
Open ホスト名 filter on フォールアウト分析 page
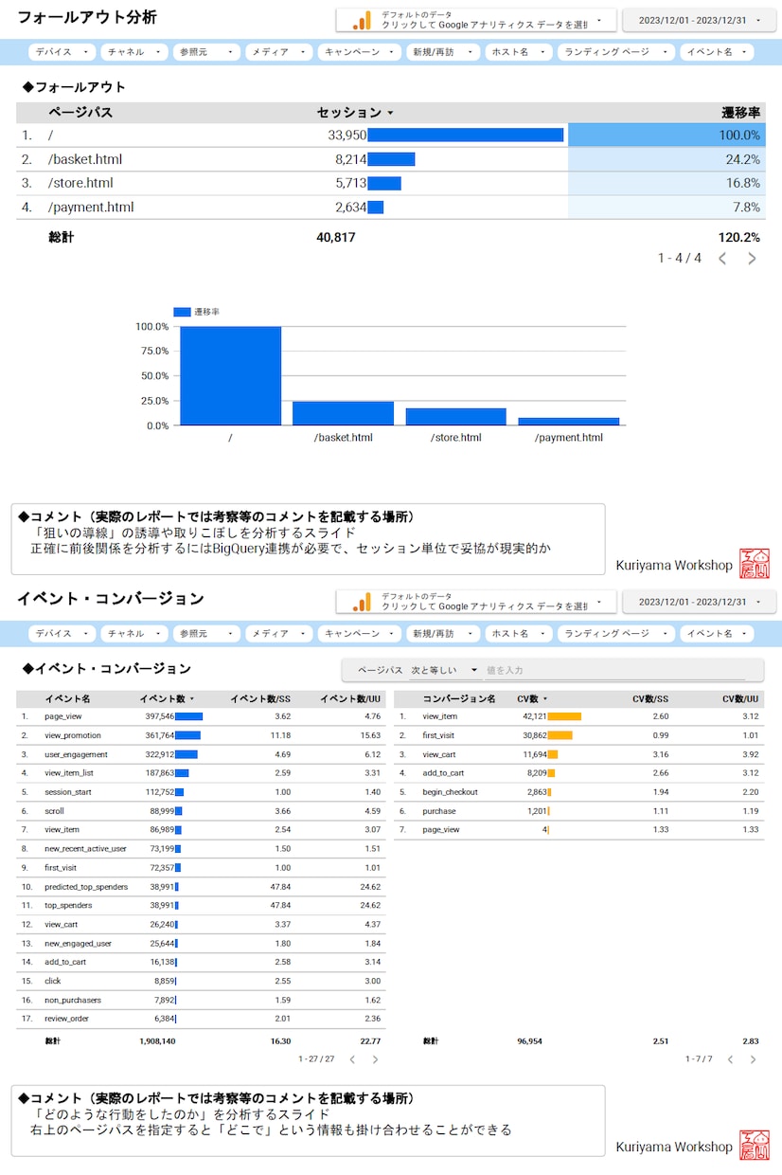point(520,52)
